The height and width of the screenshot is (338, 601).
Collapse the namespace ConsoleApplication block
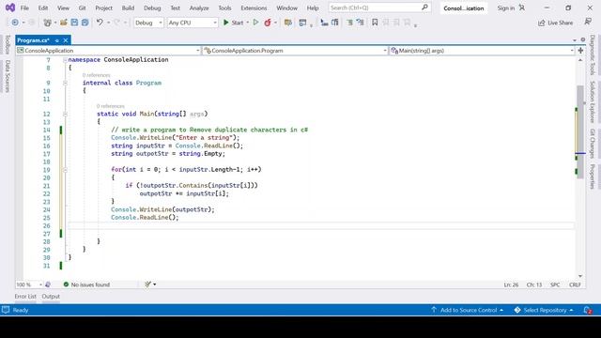tap(65, 60)
